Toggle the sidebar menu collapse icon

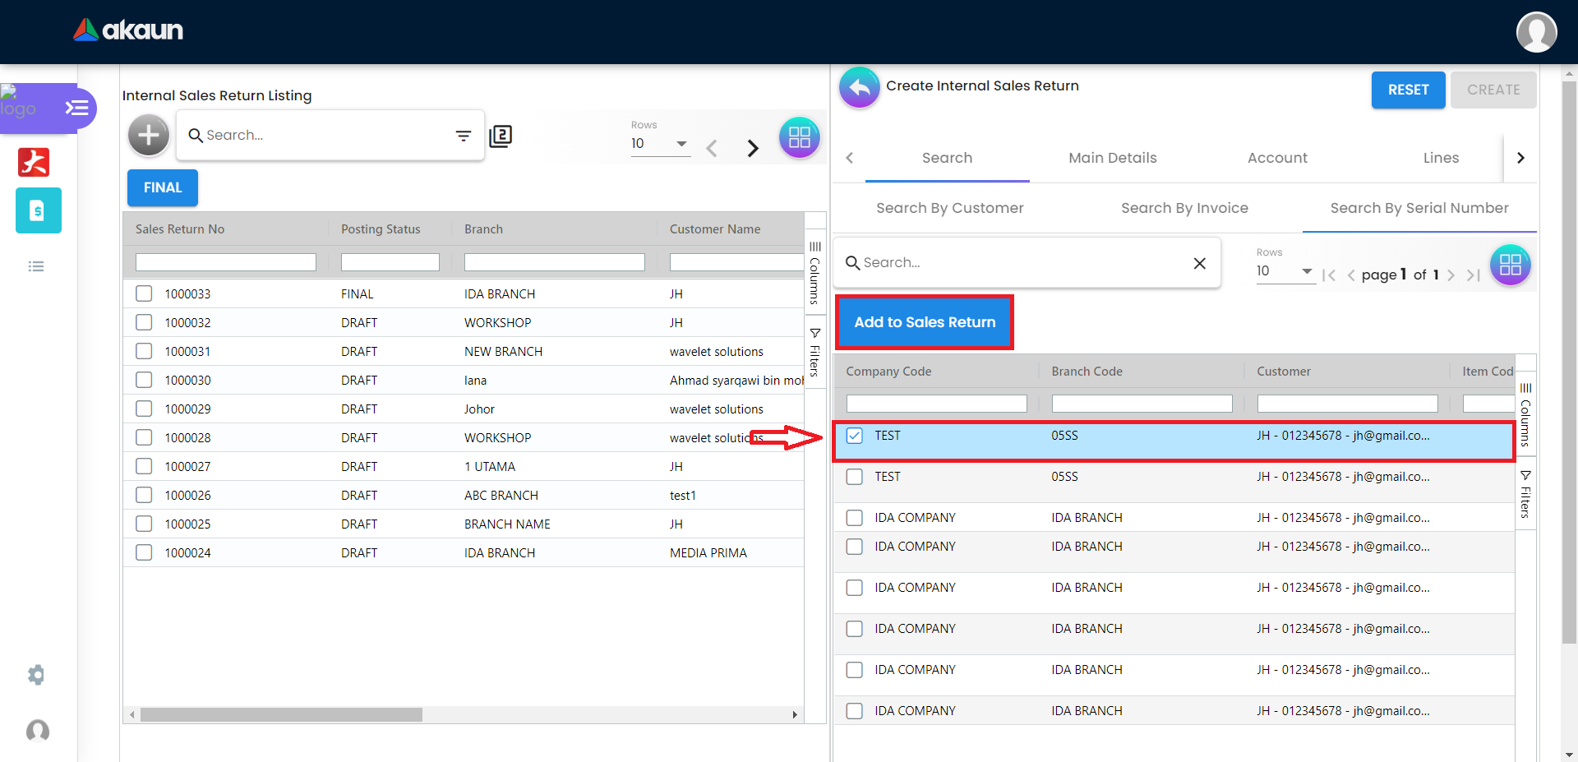tap(76, 108)
